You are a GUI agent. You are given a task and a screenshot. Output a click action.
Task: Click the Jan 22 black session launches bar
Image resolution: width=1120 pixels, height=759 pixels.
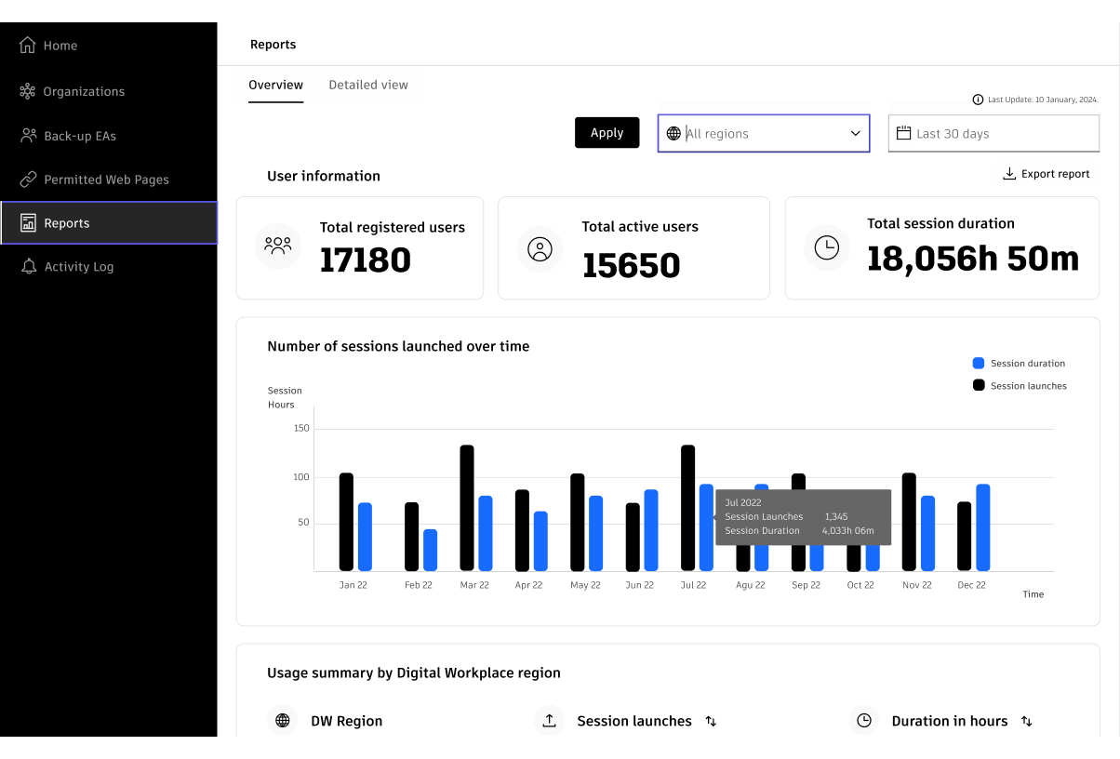point(346,522)
